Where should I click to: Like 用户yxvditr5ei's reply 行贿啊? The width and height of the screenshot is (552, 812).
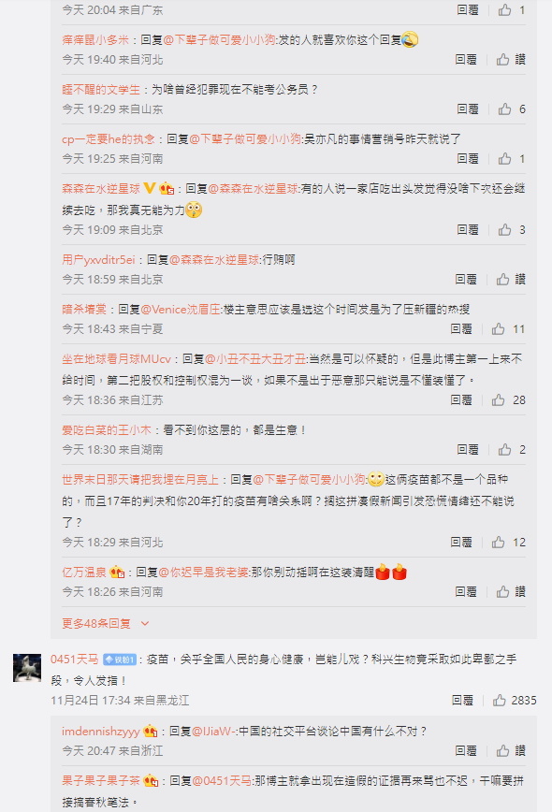click(502, 279)
